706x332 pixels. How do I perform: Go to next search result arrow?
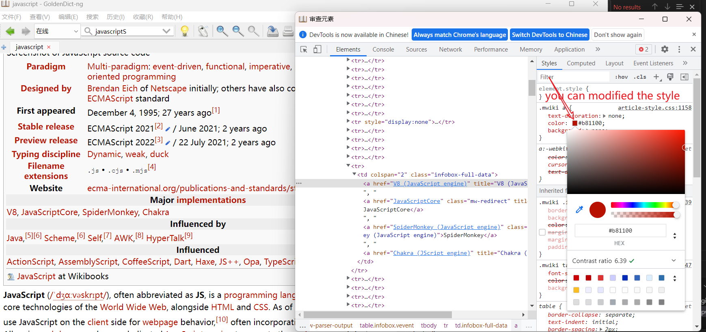tap(667, 6)
